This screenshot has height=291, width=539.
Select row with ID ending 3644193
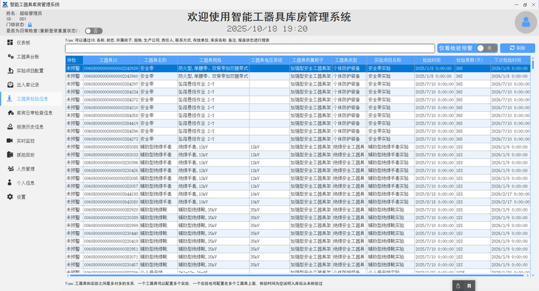pos(298,194)
